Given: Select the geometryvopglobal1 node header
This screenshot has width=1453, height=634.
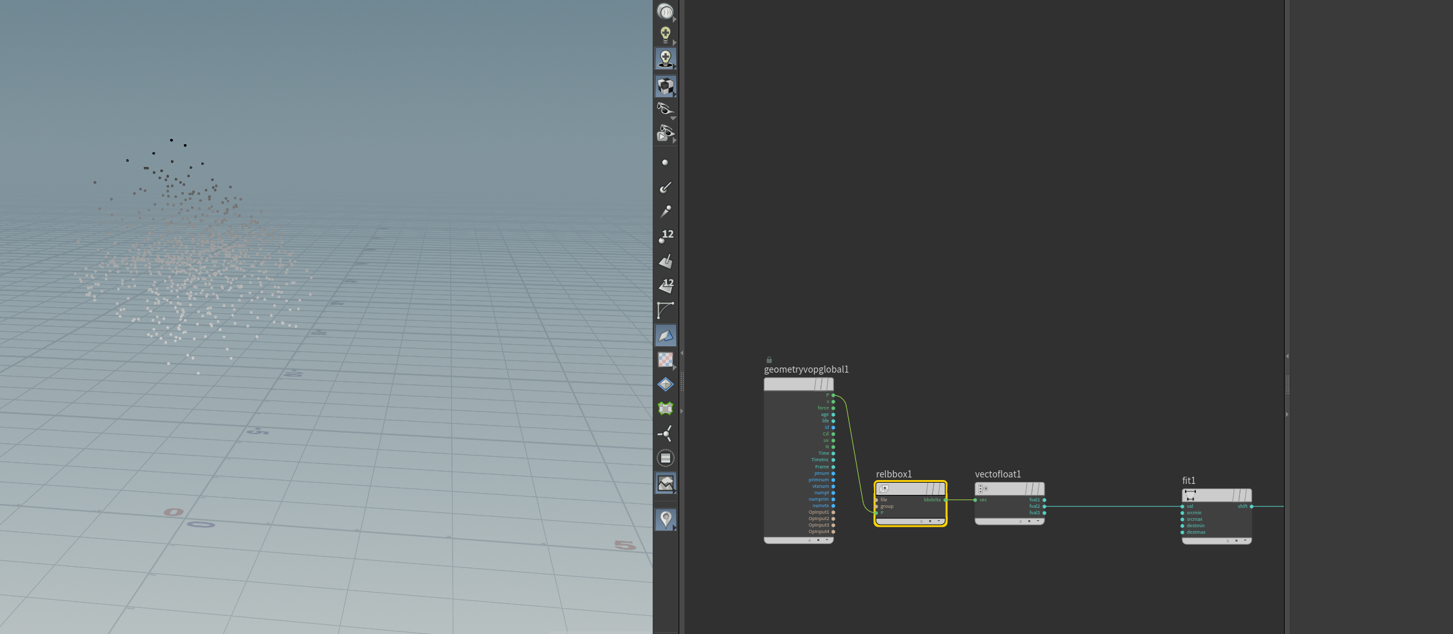Looking at the screenshot, I should point(798,384).
